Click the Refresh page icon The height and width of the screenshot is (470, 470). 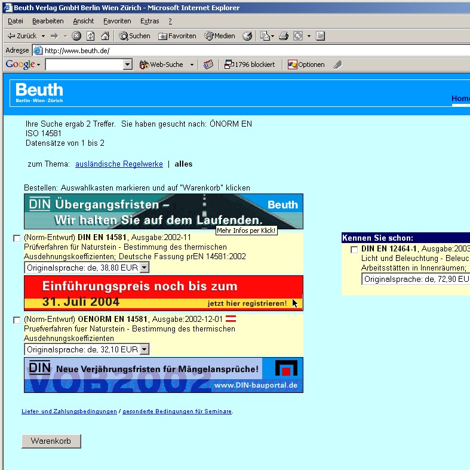[x=91, y=36]
